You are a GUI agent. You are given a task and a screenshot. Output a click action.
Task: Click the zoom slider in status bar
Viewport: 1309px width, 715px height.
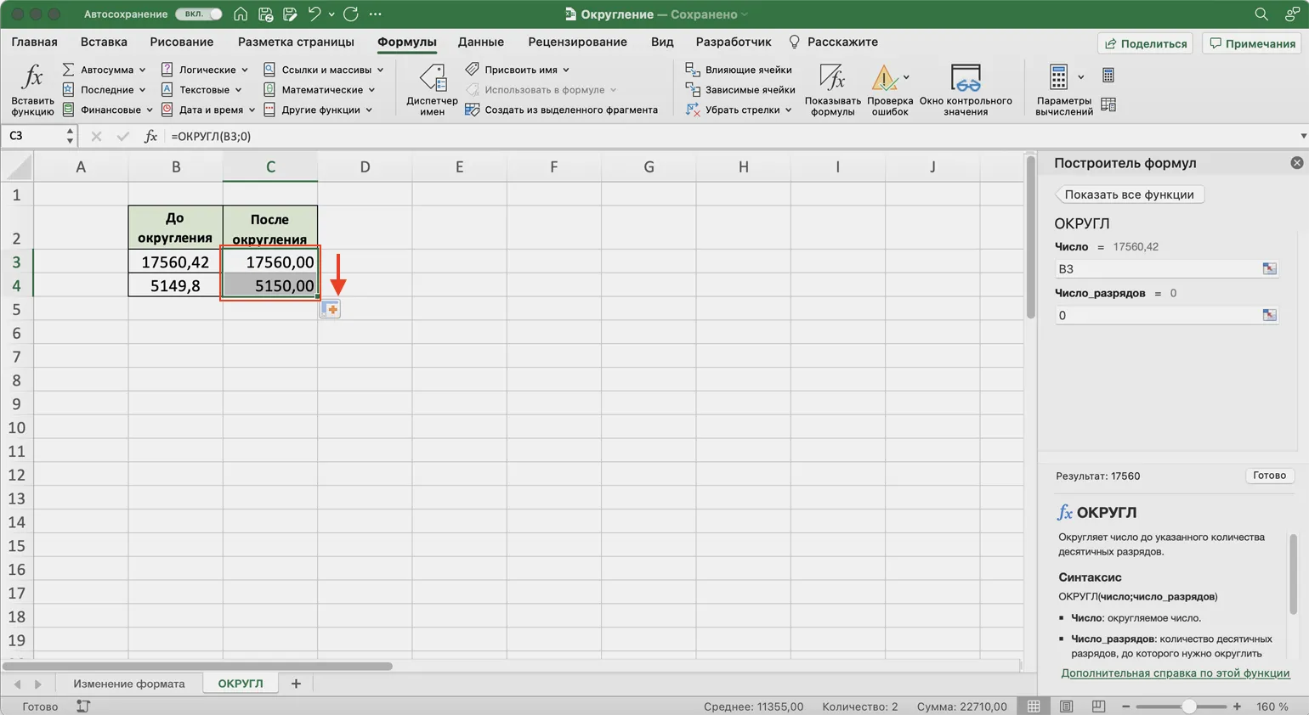click(1188, 707)
